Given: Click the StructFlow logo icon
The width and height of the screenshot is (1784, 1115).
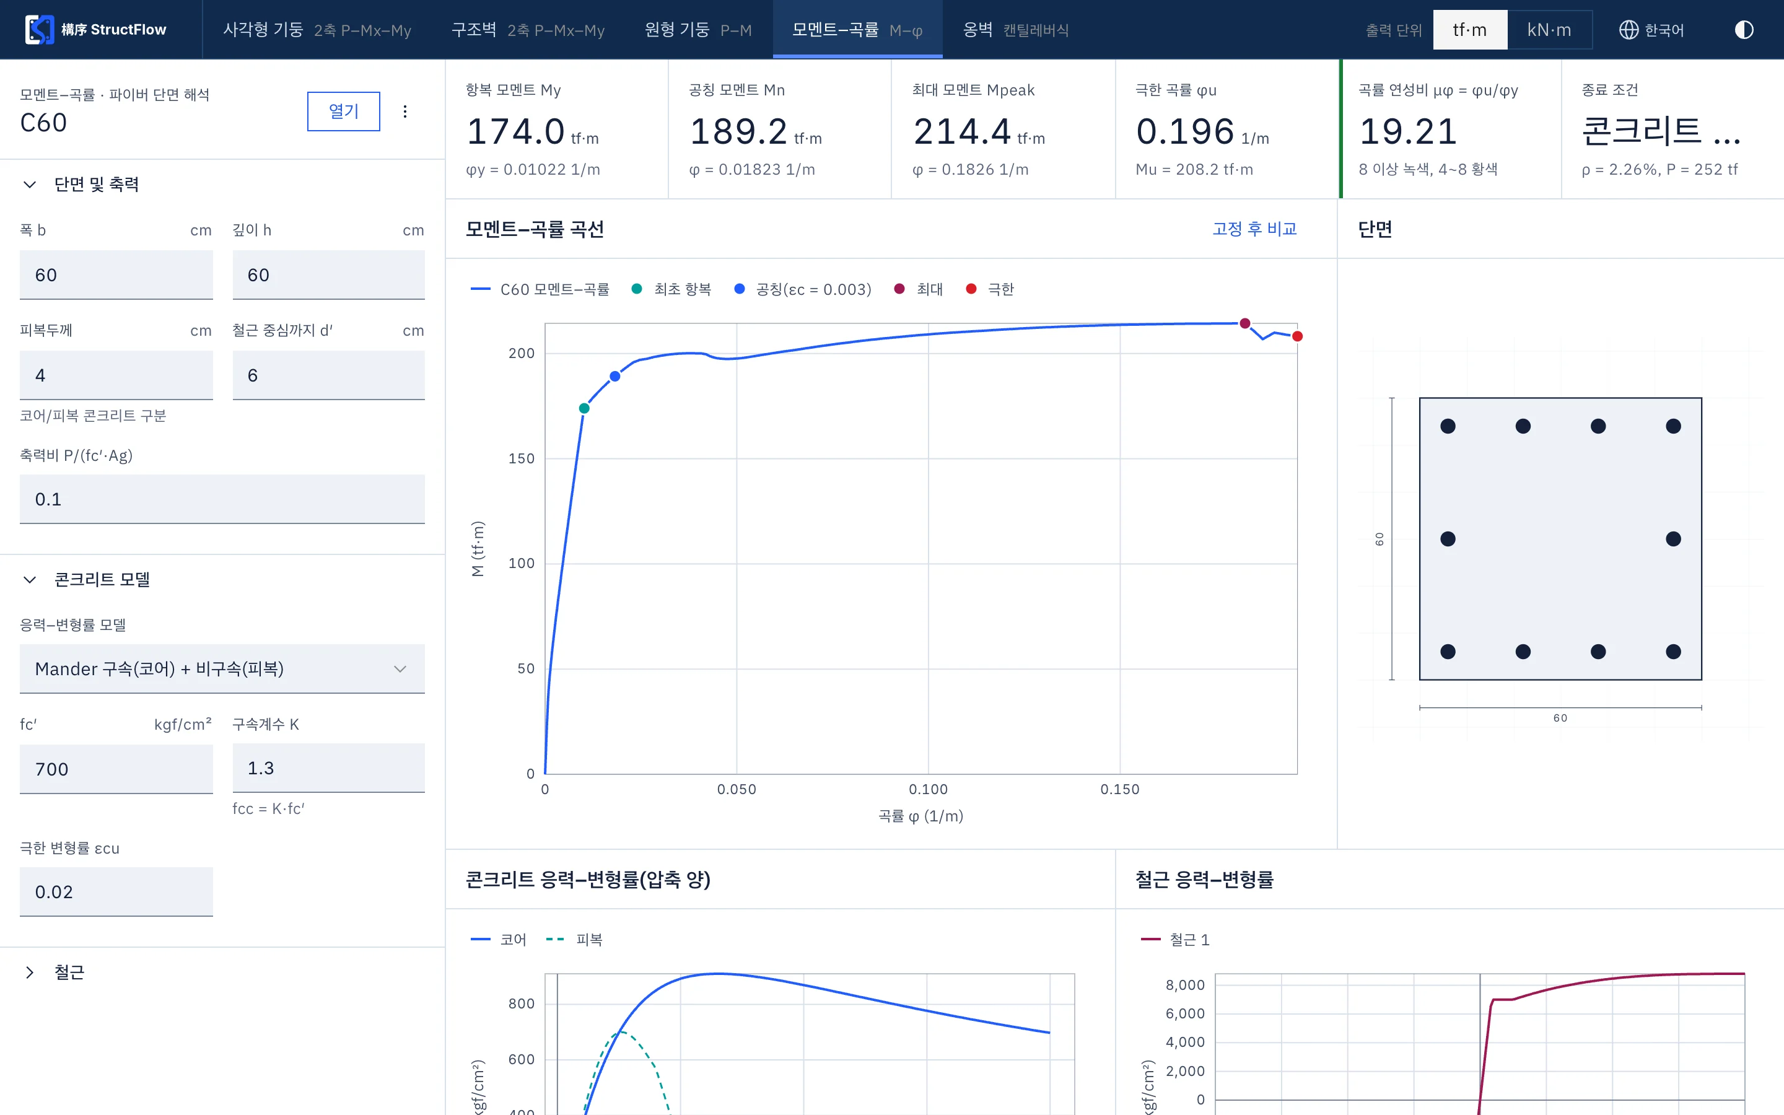Looking at the screenshot, I should click(39, 30).
